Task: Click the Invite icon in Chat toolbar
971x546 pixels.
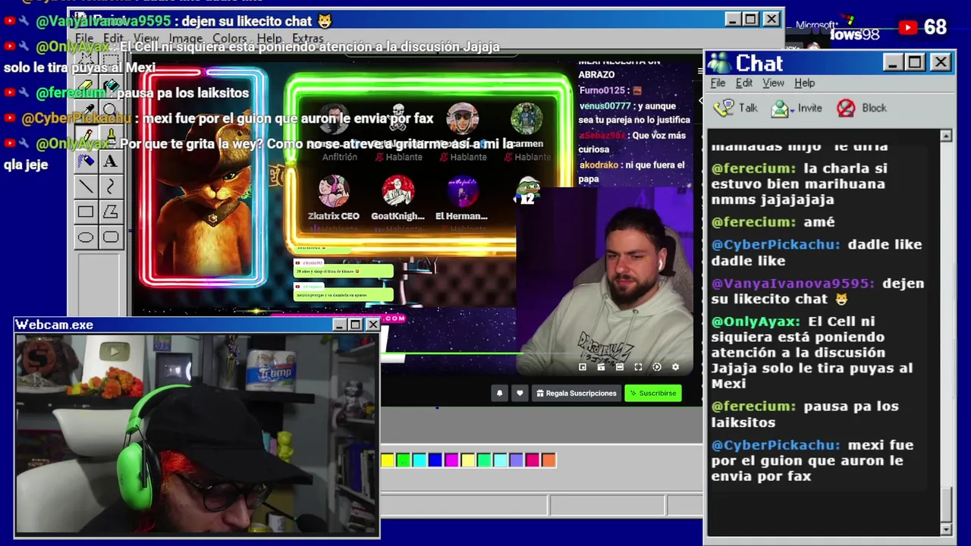Action: coord(780,108)
